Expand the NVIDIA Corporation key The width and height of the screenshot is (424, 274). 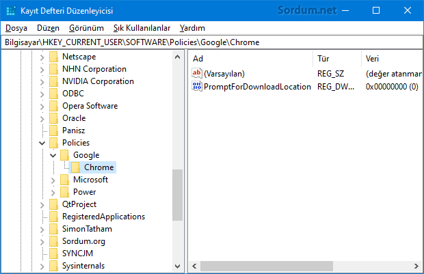42,82
